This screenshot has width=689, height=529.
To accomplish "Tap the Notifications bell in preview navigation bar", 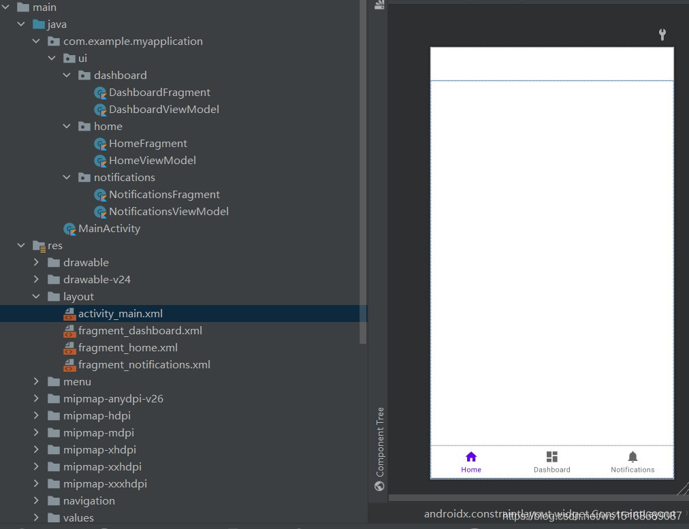I will pyautogui.click(x=632, y=457).
